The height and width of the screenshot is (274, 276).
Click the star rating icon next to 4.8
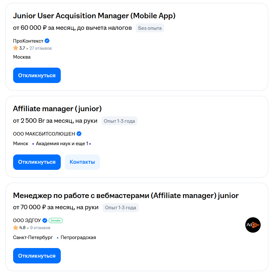click(x=16, y=228)
